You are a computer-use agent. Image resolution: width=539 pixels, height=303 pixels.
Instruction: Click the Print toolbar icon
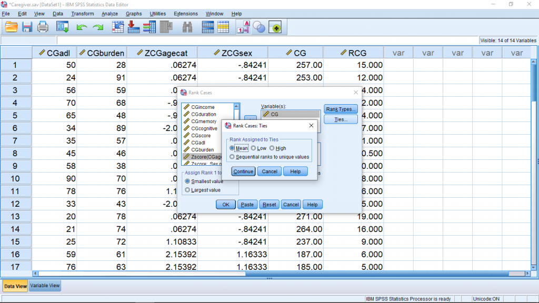point(42,27)
